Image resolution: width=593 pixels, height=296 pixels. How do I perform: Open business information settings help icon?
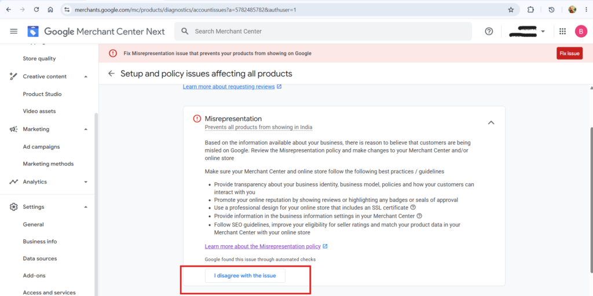click(x=419, y=216)
